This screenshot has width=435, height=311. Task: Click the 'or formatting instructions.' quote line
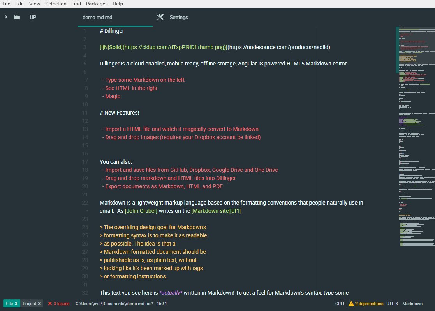(x=133, y=277)
